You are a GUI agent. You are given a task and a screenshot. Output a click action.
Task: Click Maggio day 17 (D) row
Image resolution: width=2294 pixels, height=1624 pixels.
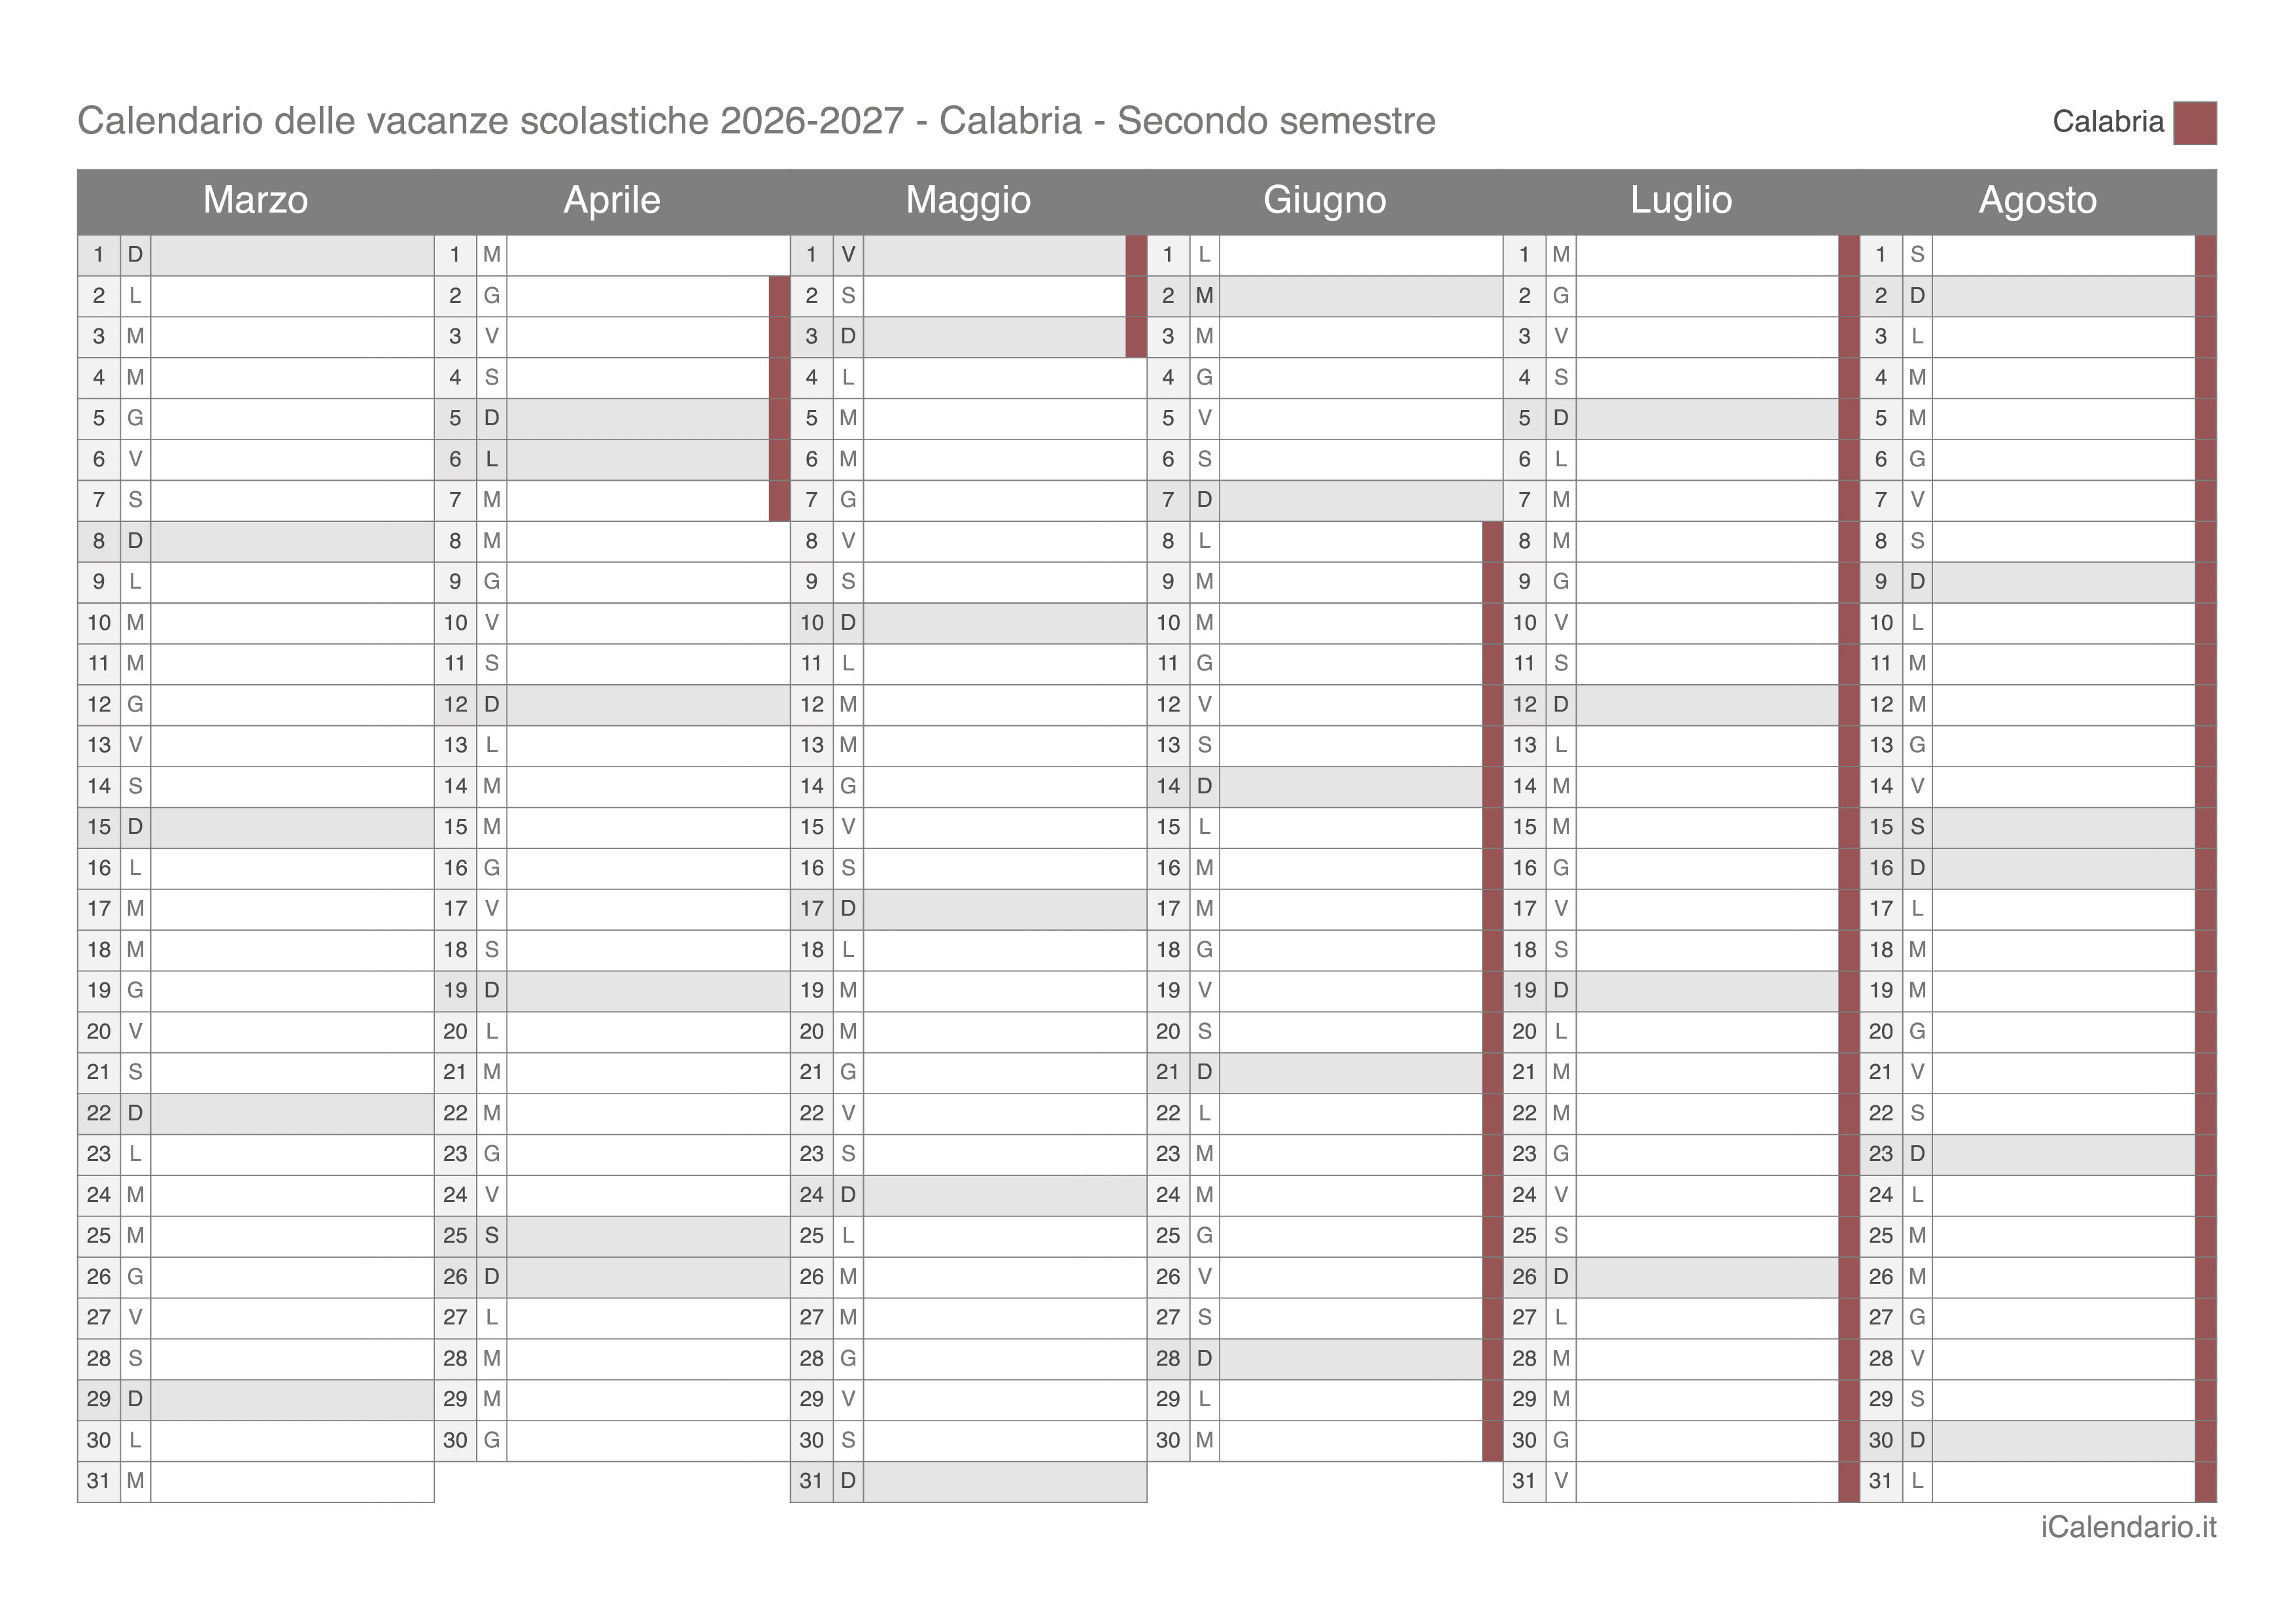click(x=968, y=909)
